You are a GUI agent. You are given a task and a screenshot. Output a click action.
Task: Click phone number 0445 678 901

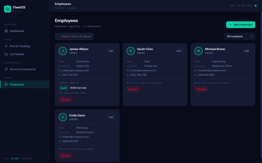coord(70,141)
